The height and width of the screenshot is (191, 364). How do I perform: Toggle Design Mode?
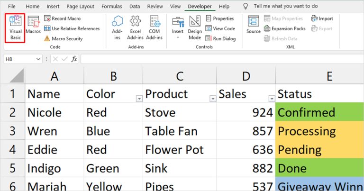(x=195, y=27)
